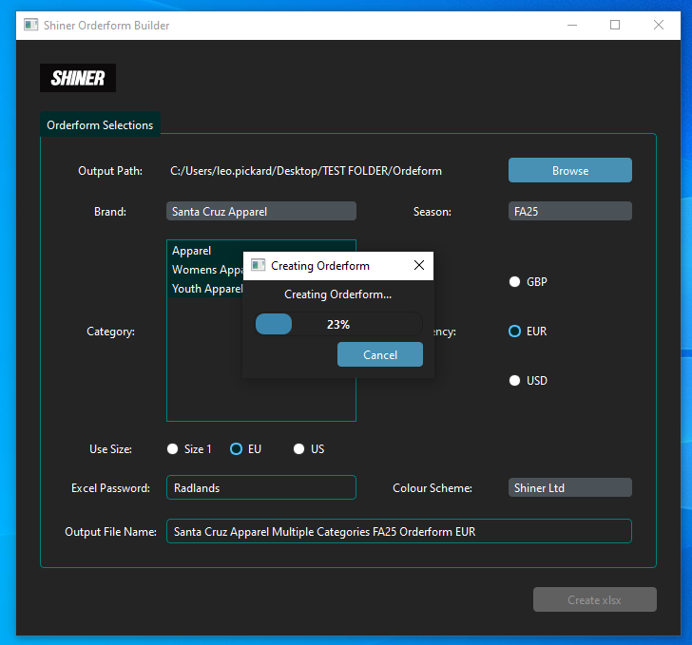Select the GBP currency option
Screen dimensions: 692x645
[515, 282]
